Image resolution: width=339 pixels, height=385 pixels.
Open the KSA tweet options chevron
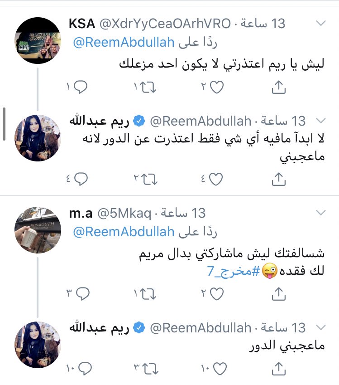[320, 23]
